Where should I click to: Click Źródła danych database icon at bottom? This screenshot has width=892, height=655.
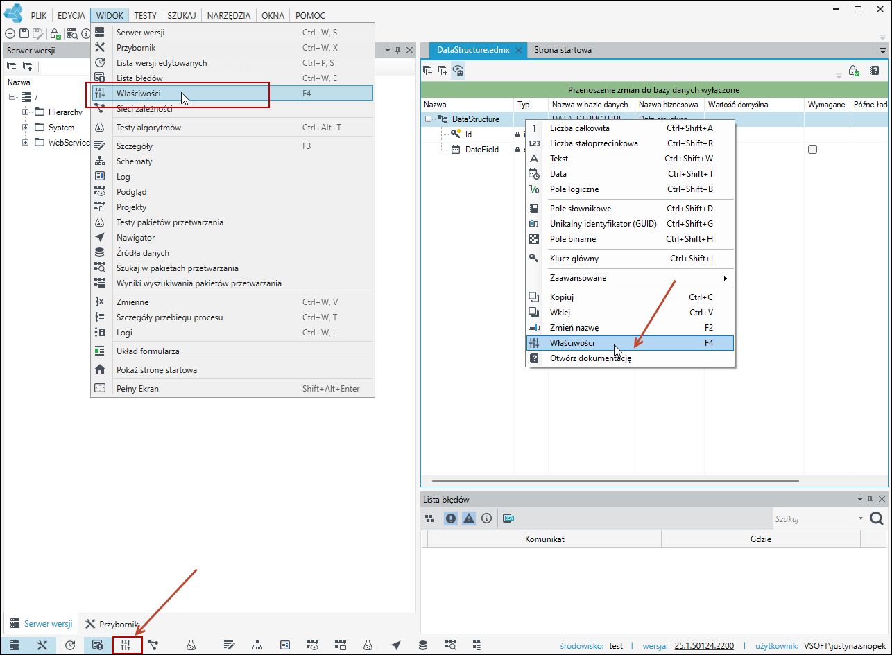point(423,645)
